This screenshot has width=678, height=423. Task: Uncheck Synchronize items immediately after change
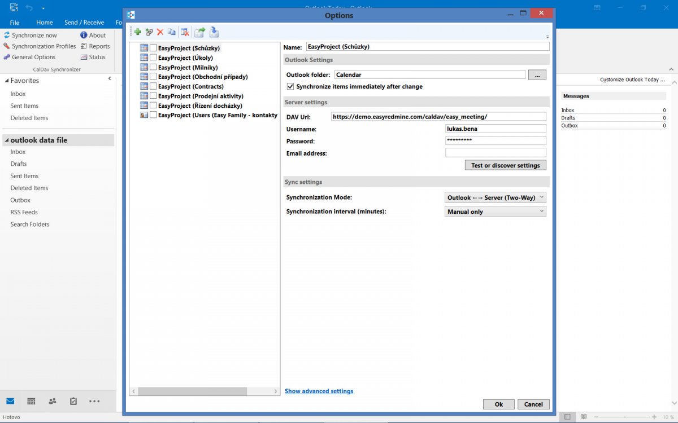point(290,86)
